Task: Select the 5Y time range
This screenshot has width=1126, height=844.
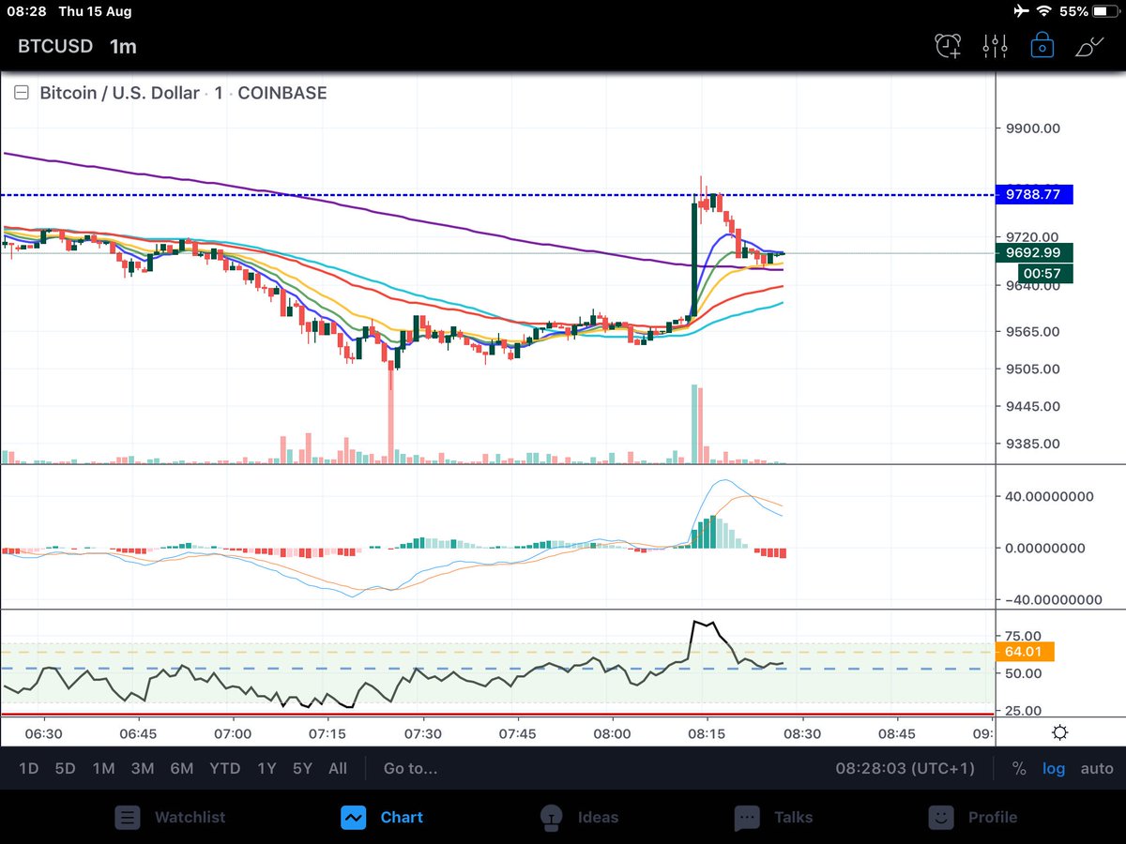Action: 302,768
